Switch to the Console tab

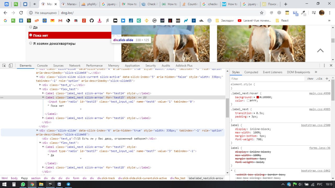pyautogui.click(x=42, y=66)
